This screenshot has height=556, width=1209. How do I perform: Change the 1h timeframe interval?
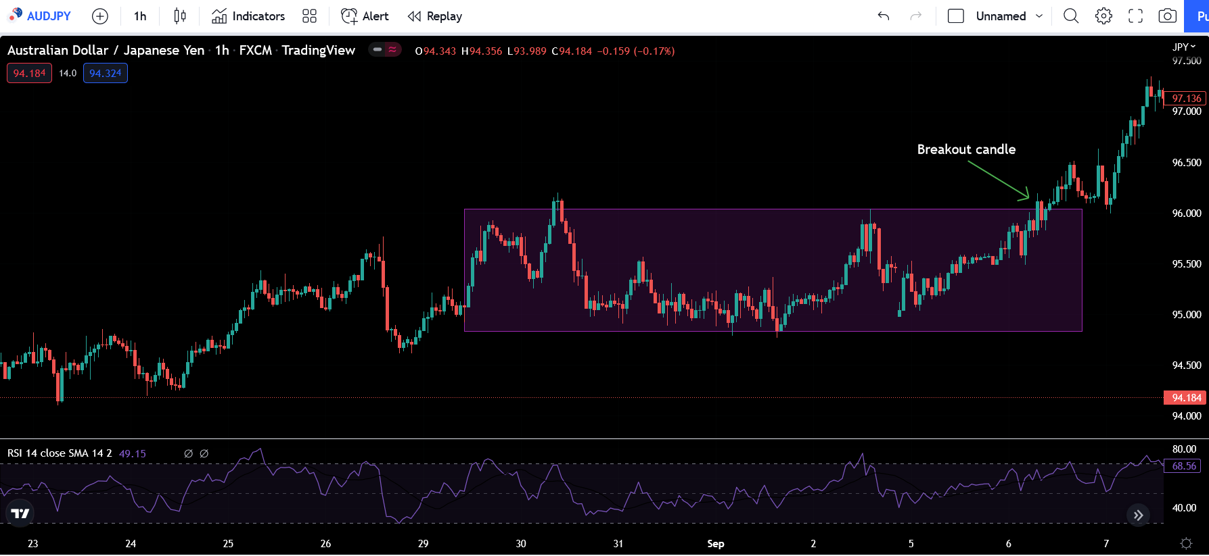point(140,16)
